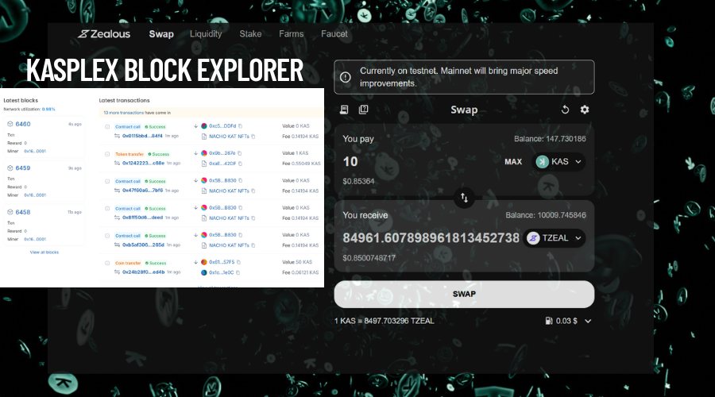Viewport: 715px width, 397px height.
Task: Open the Zealous logo home link
Action: [104, 33]
